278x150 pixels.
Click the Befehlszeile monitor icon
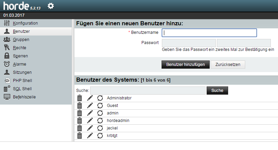pyautogui.click(x=7, y=97)
